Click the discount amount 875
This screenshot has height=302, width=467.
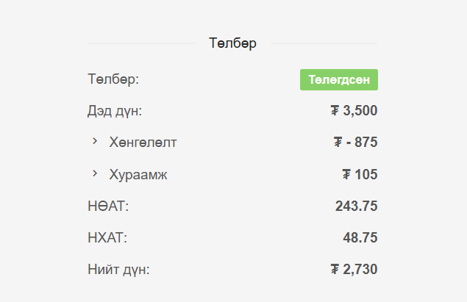point(366,143)
